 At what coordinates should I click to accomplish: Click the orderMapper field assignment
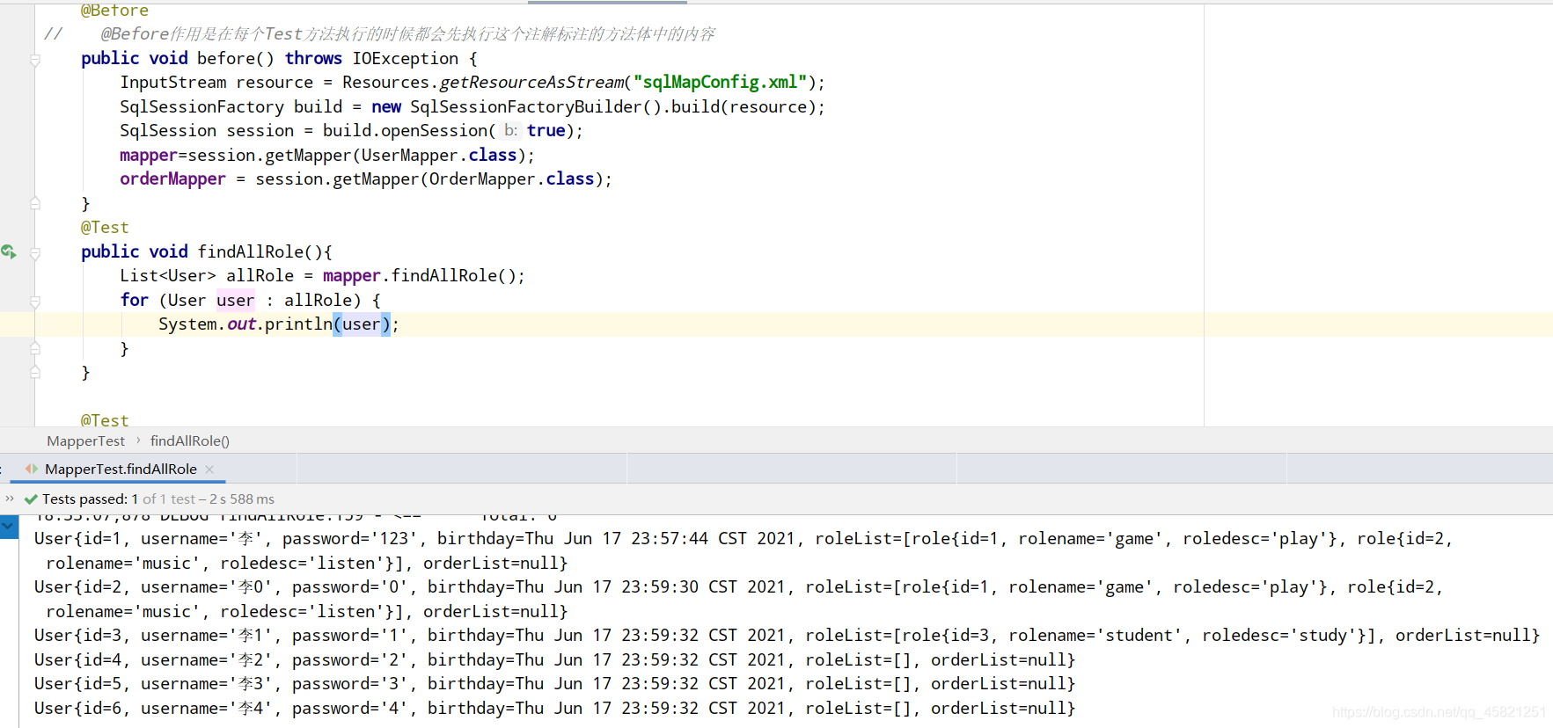pyautogui.click(x=172, y=178)
